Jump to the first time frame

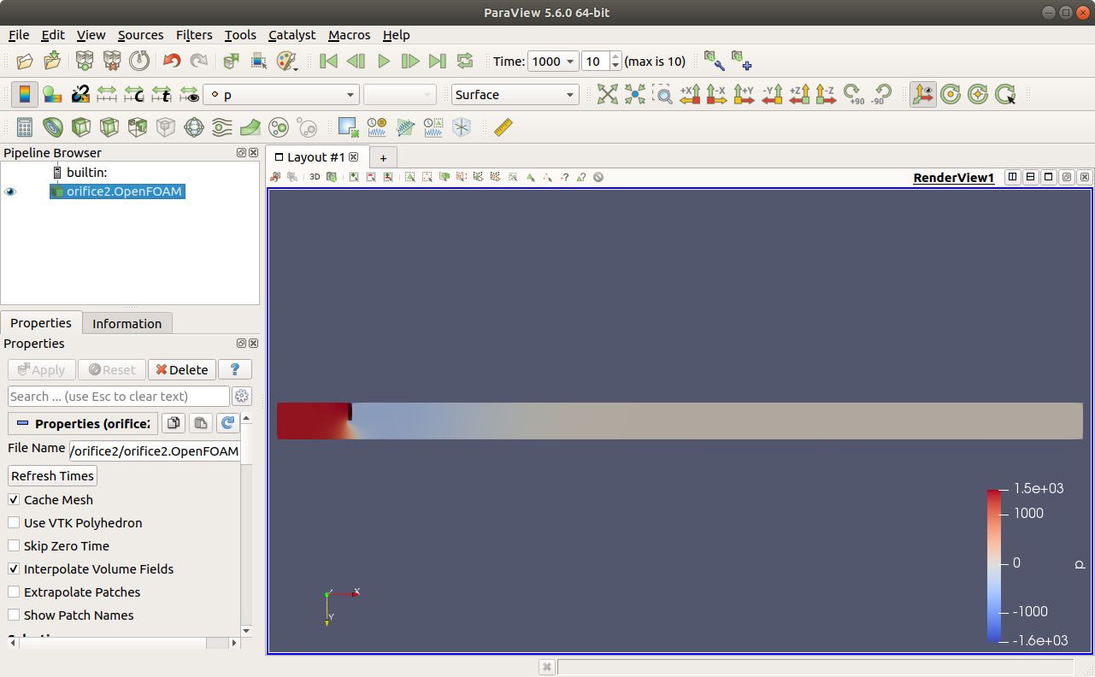pos(328,61)
